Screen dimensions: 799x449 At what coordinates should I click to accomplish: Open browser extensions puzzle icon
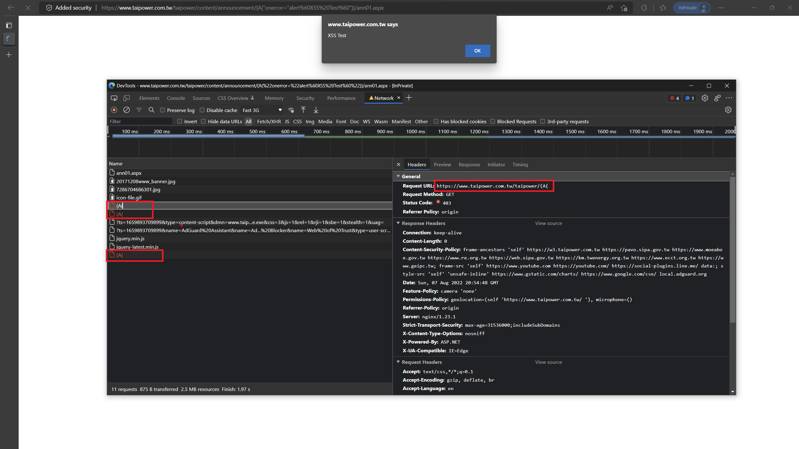tap(644, 8)
